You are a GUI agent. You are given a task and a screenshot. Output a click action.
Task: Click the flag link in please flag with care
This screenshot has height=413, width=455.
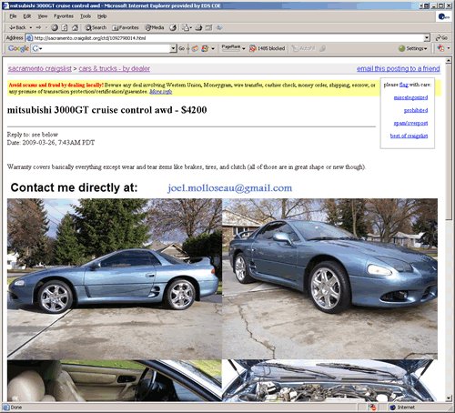(x=404, y=85)
